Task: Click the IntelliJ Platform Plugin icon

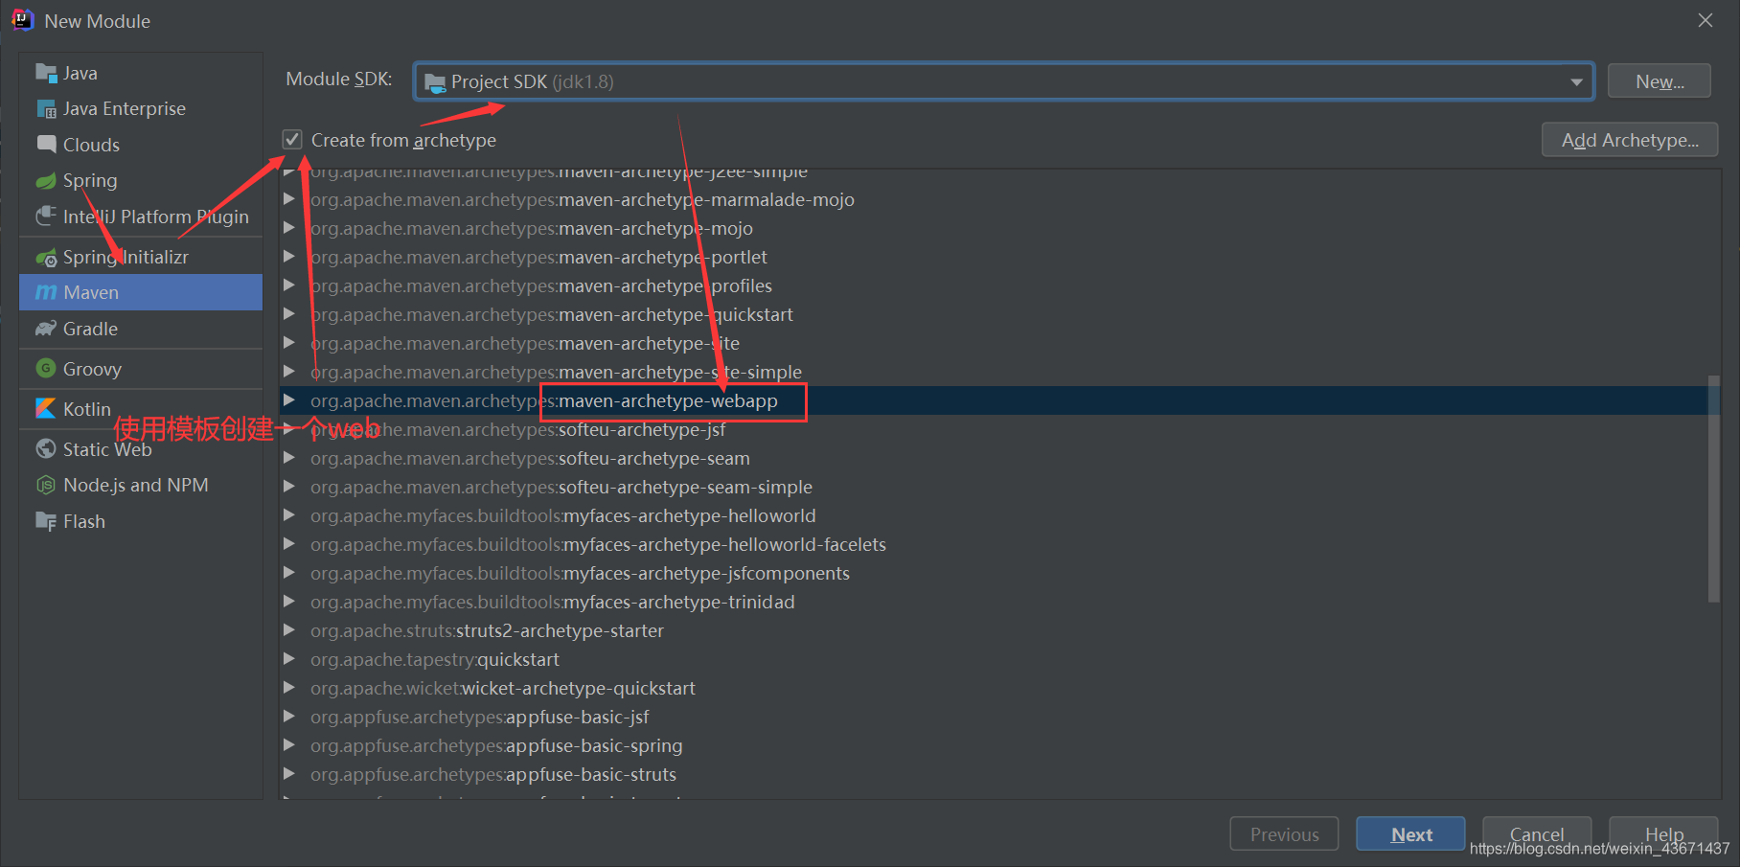Action: pyautogui.click(x=46, y=217)
